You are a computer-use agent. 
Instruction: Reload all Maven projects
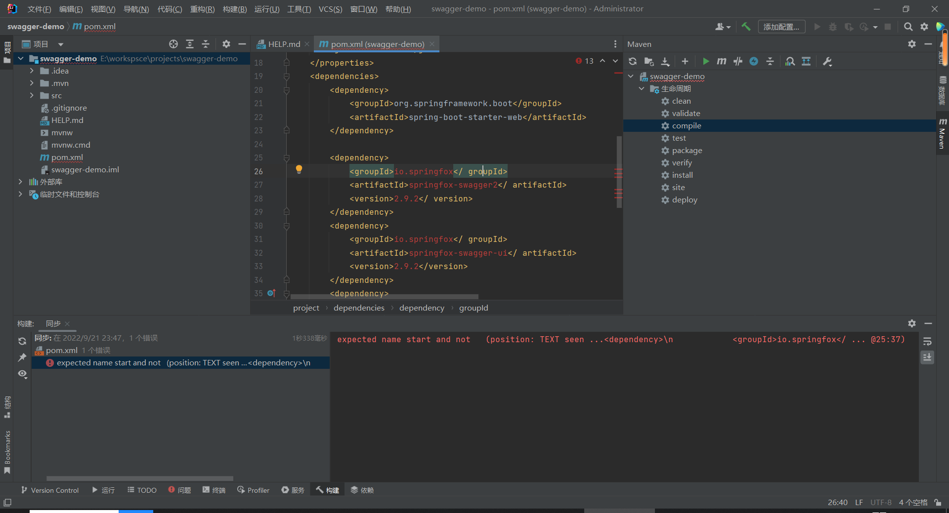pyautogui.click(x=633, y=61)
